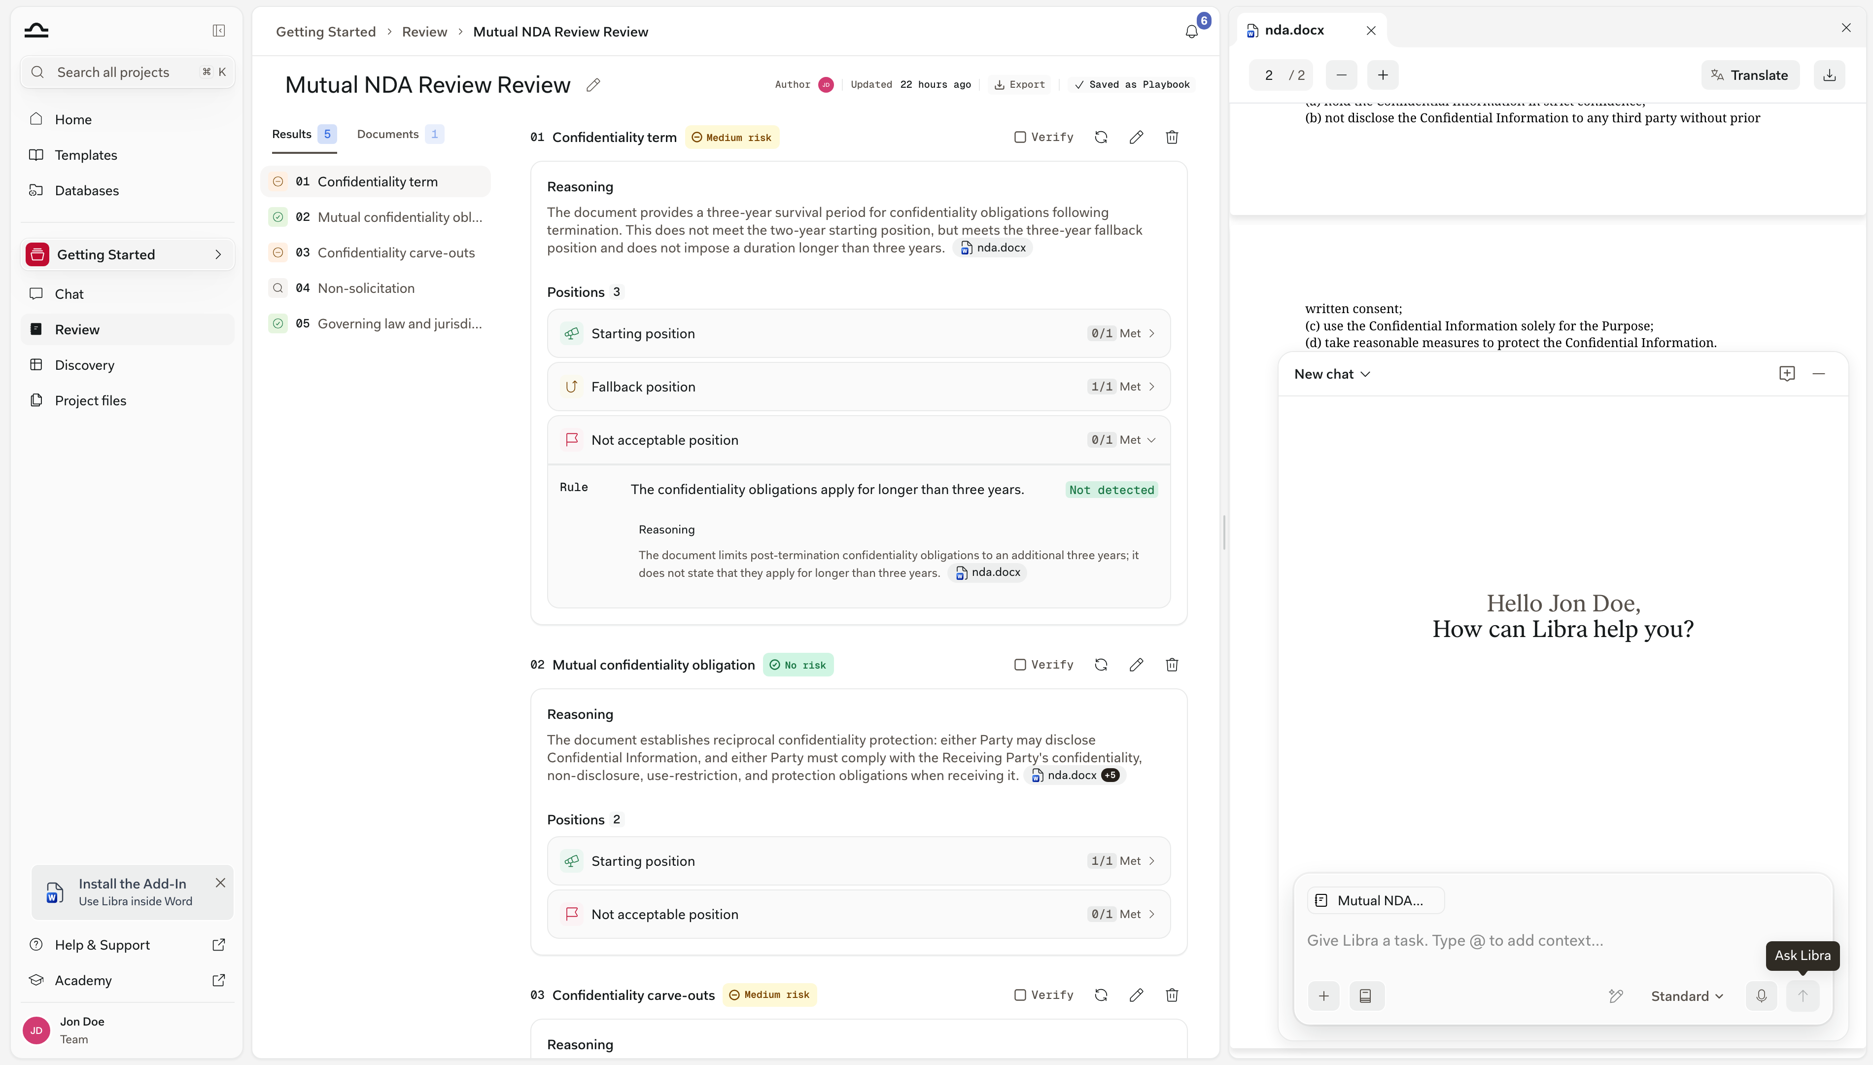Expand the Fallback position row

tap(858, 387)
